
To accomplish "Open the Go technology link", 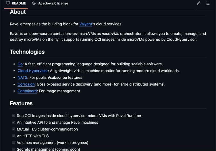I will (x=20, y=64).
